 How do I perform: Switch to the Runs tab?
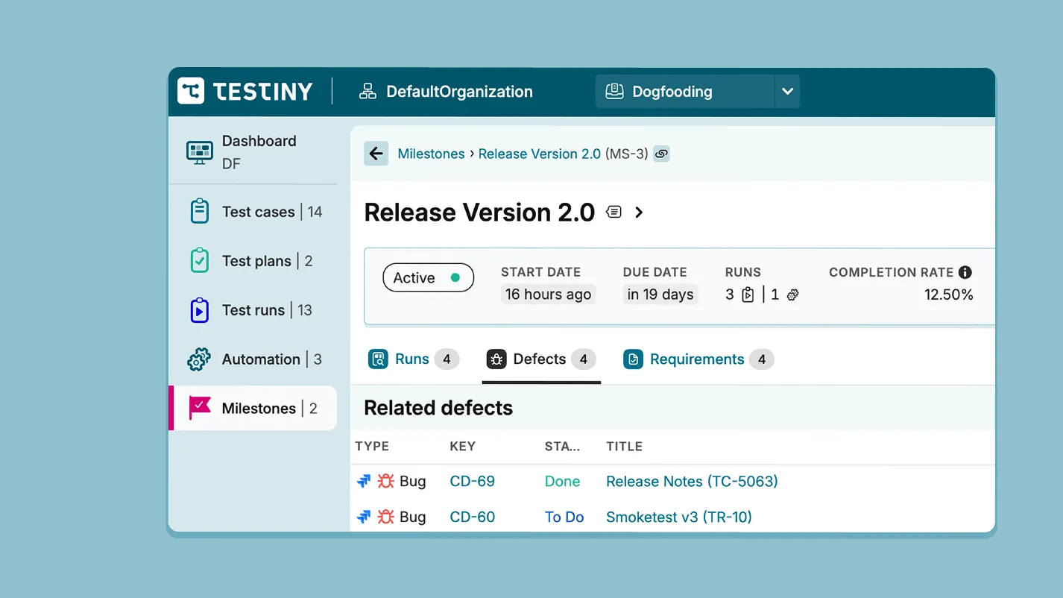click(412, 359)
